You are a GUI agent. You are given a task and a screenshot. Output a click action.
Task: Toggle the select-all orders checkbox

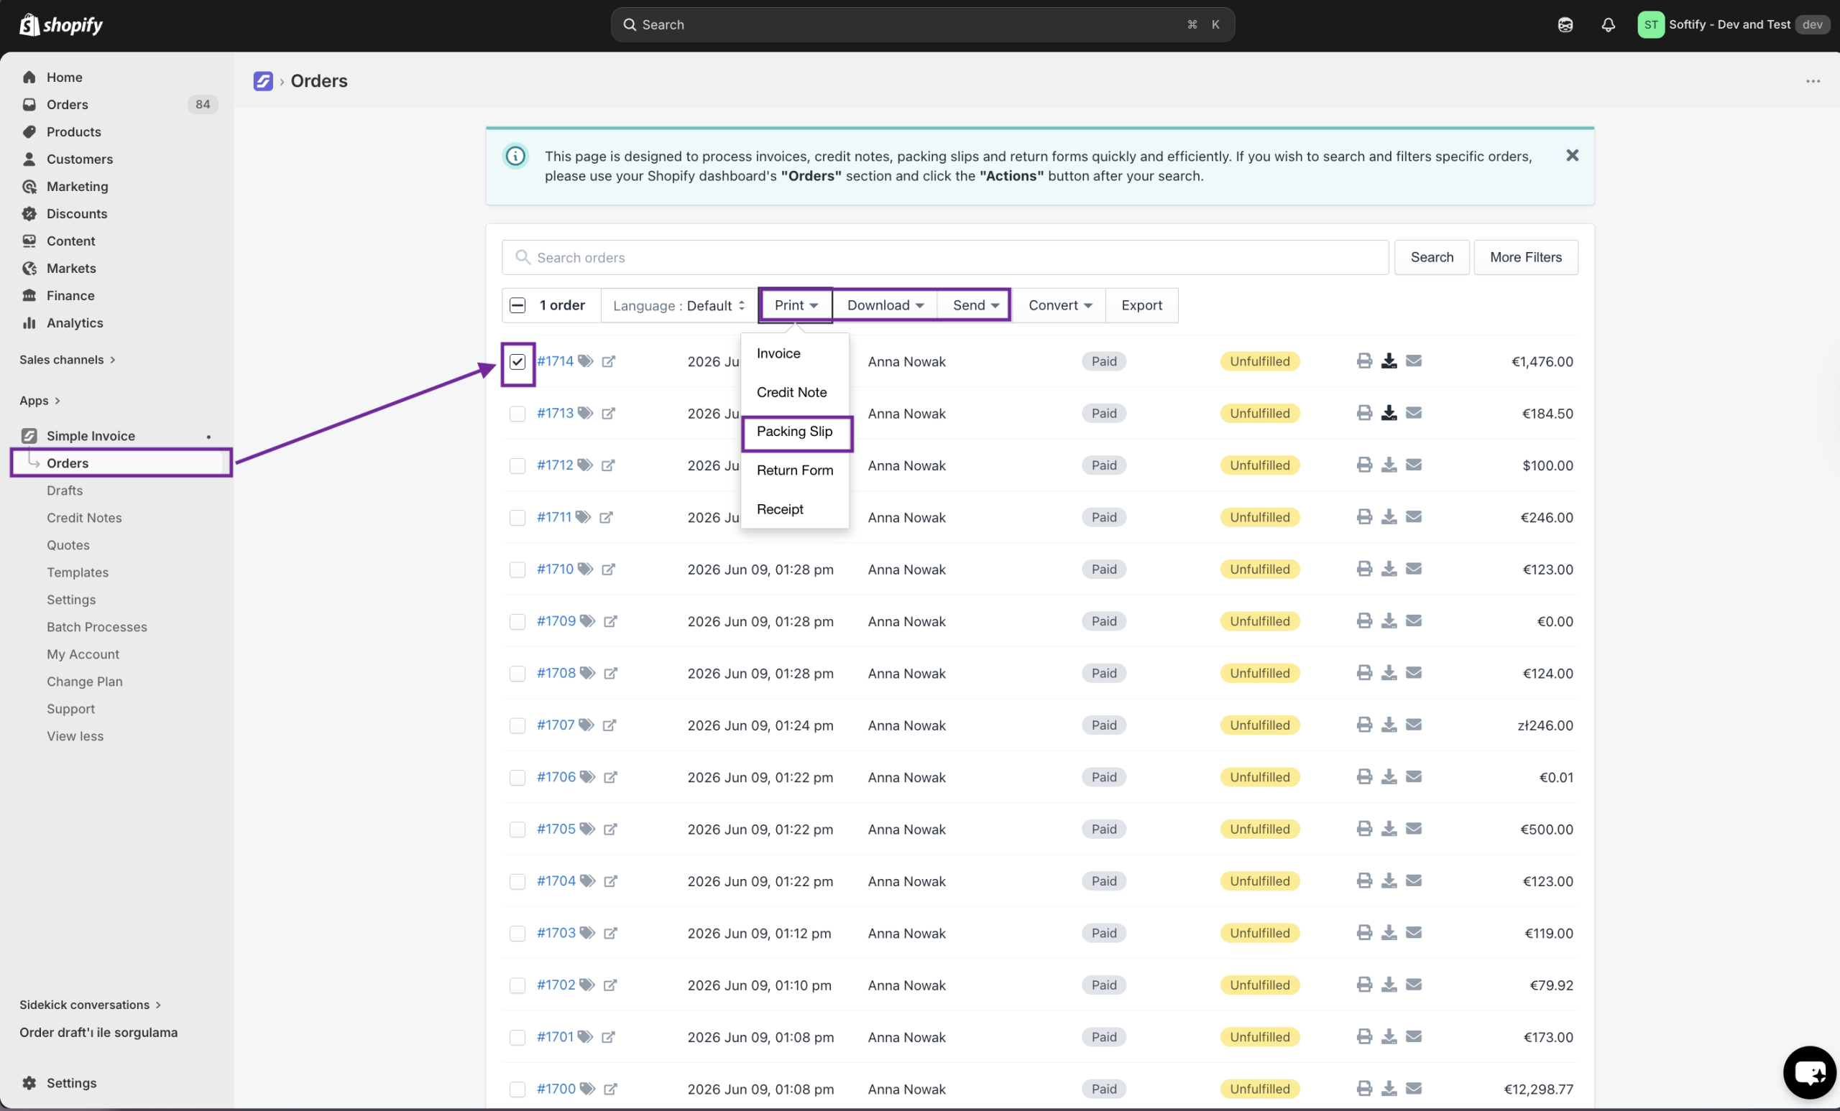(x=517, y=305)
